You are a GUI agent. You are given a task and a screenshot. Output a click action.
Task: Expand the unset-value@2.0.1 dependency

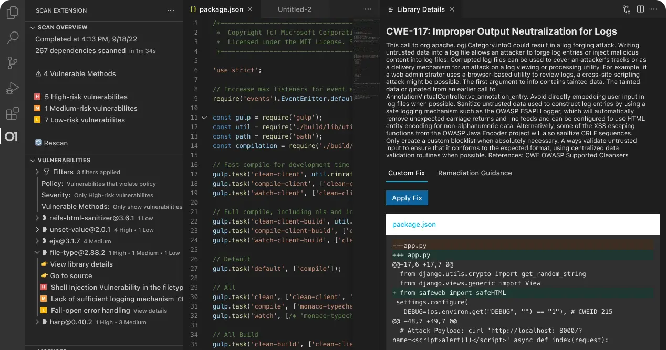click(x=37, y=230)
